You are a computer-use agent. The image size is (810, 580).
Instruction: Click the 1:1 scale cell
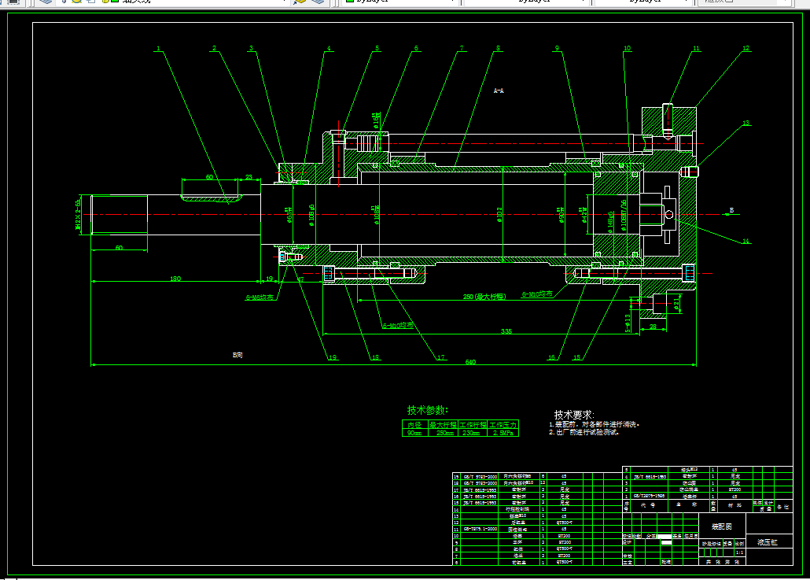coord(740,552)
